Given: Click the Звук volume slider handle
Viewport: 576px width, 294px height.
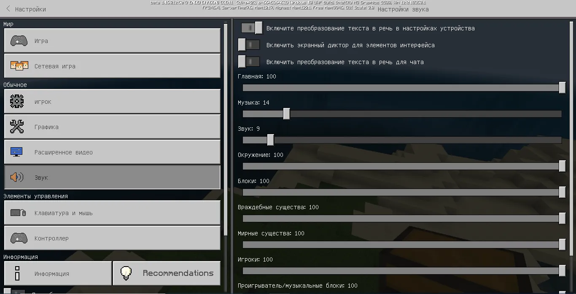Looking at the screenshot, I should [x=270, y=140].
